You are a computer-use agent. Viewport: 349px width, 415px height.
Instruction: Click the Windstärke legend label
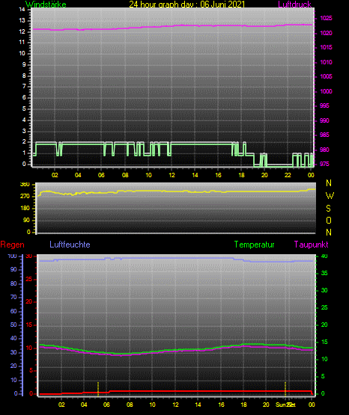(x=46, y=4)
